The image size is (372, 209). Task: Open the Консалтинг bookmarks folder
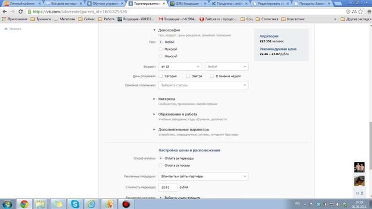(293, 19)
